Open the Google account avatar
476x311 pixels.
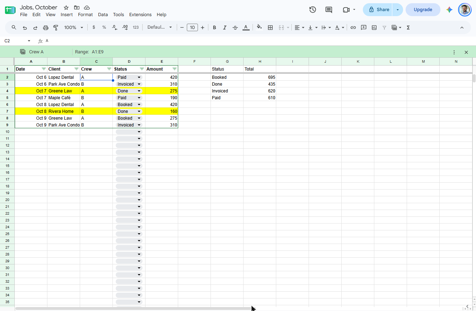pos(465,10)
